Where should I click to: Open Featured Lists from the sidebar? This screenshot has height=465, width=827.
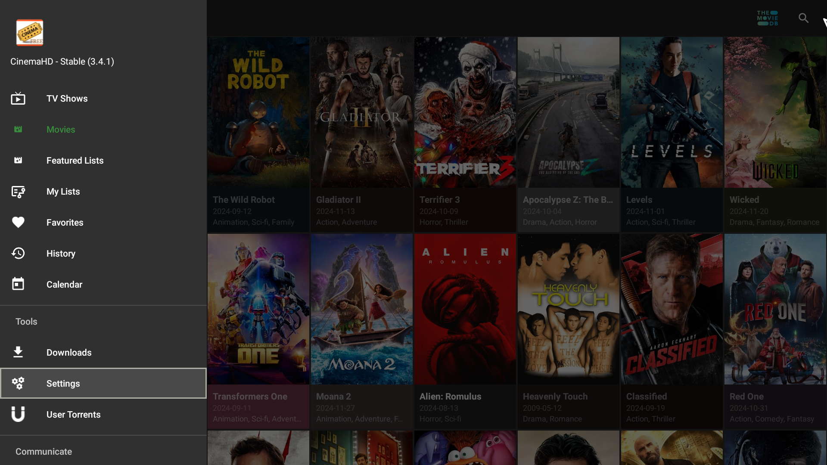[x=103, y=161]
